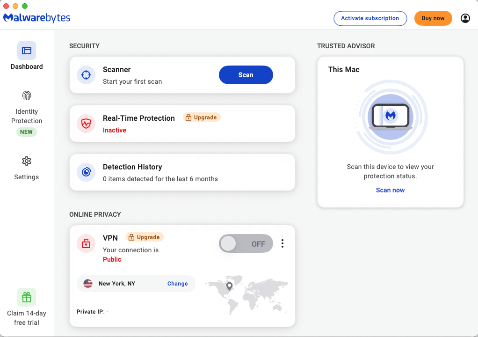The width and height of the screenshot is (478, 337).
Task: Click the red Public status text
Action: [x=112, y=259]
